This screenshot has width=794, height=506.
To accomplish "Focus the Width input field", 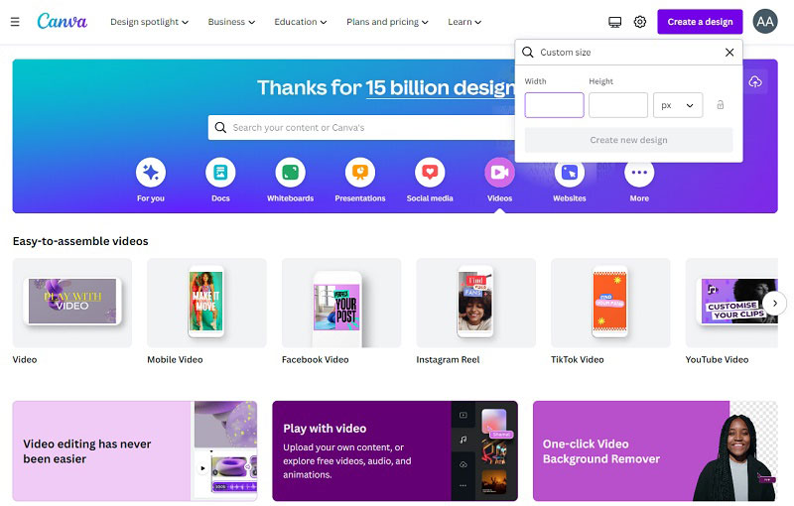I will tap(554, 105).
